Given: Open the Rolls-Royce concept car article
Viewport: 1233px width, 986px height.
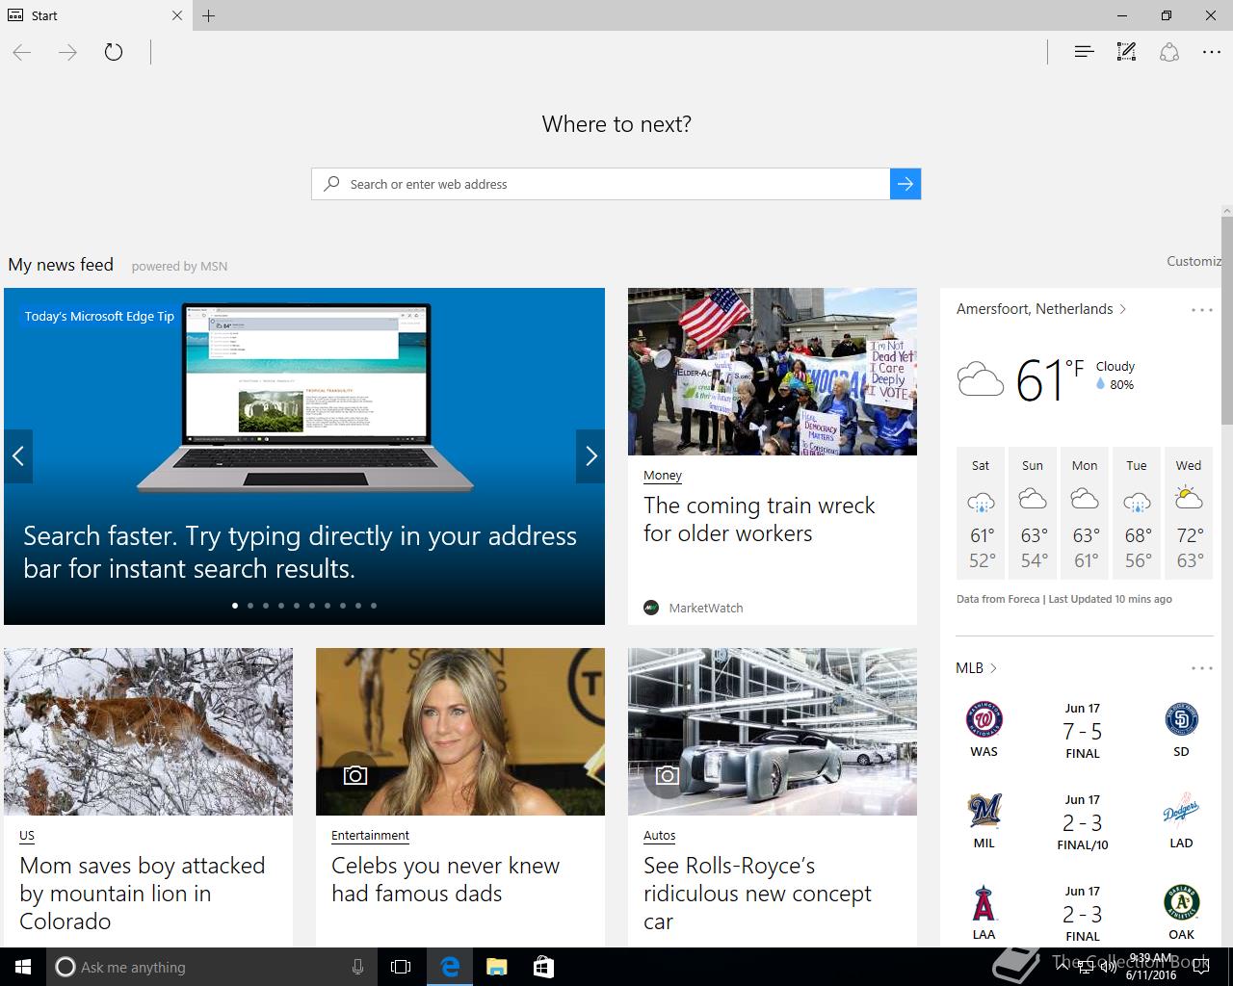Looking at the screenshot, I should pos(757,894).
